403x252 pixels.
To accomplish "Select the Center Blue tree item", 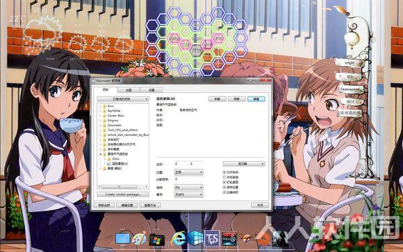I will (115, 116).
